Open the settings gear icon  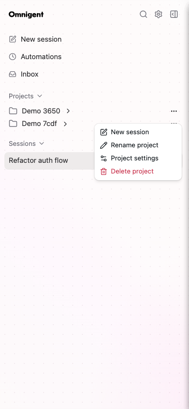click(158, 15)
